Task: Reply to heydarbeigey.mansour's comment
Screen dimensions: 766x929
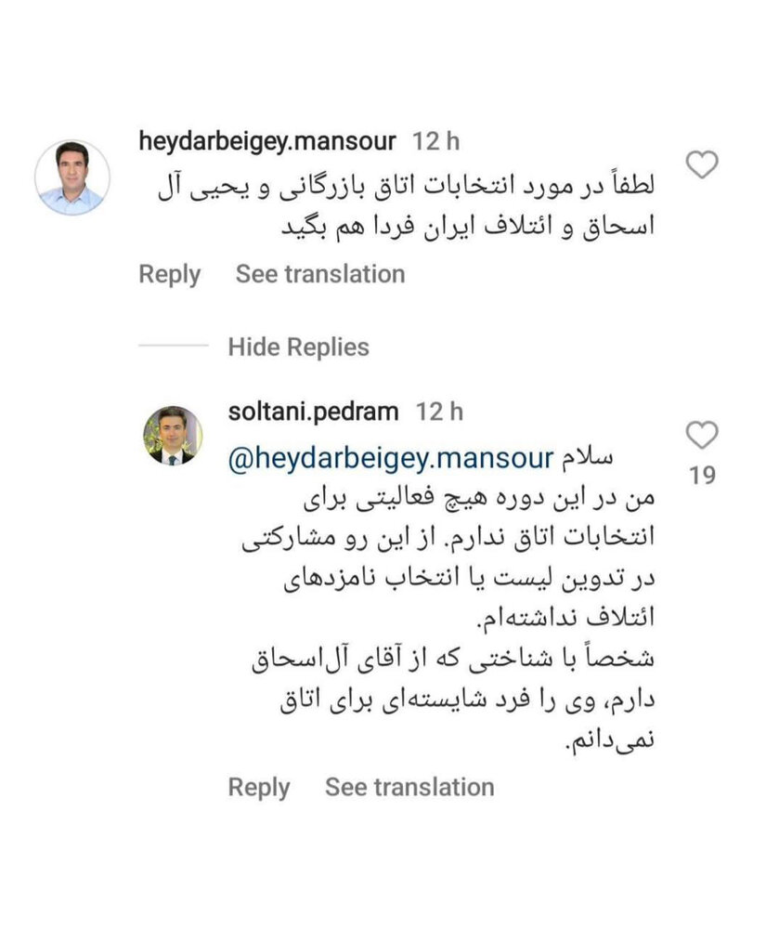Action: coord(169,273)
